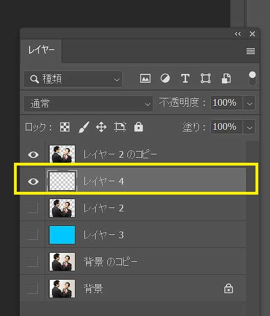Viewport: 270px width, 316px height.
Task: Hide the レイヤー 4 layer
Action: (33, 181)
